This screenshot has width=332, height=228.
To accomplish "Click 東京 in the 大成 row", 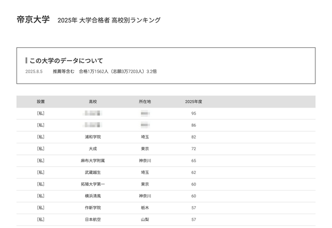I will tap(145, 149).
